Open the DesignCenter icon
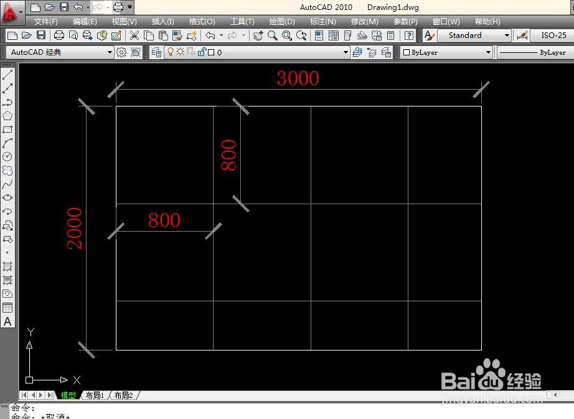The width and height of the screenshot is (574, 419). pyautogui.click(x=334, y=35)
